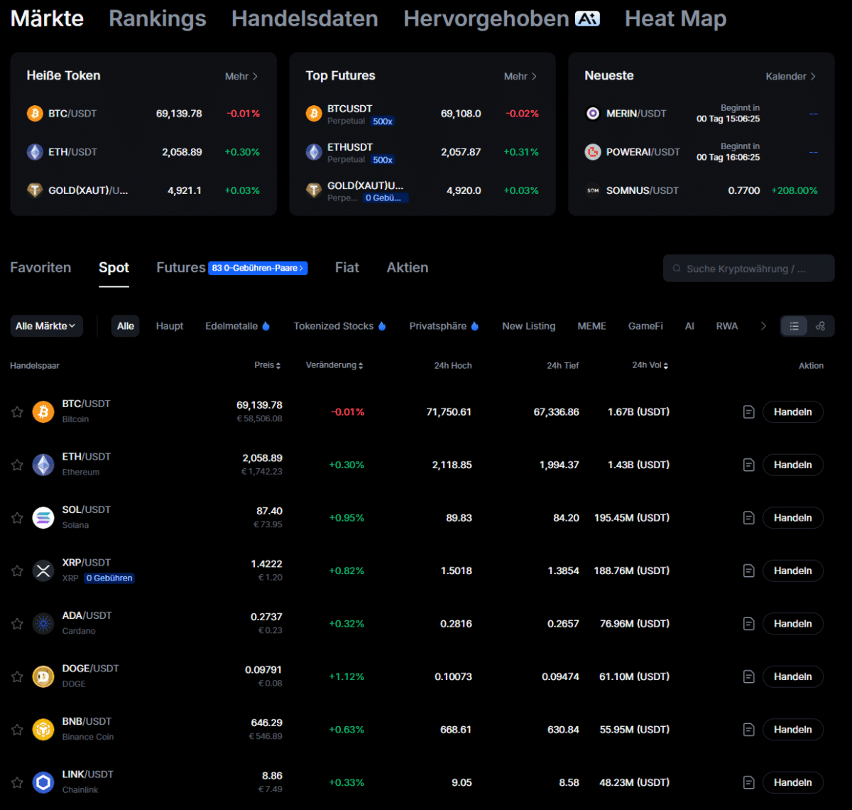This screenshot has width=852, height=810.
Task: Open the Heat Map section
Action: [x=675, y=18]
